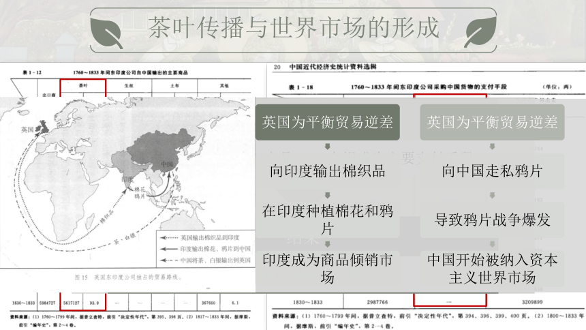Click the 其他 column header
This screenshot has height=330, width=586.
(224, 86)
